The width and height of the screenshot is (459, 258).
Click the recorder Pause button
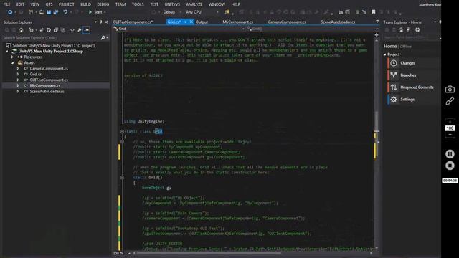[450, 153]
